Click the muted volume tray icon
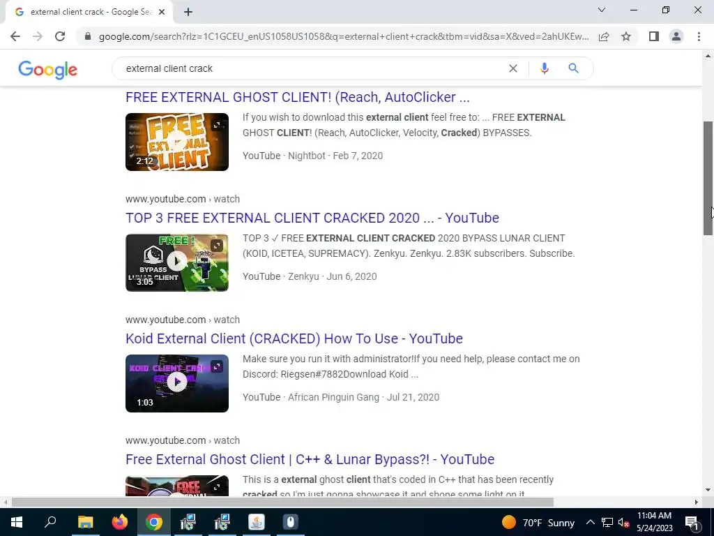The height and width of the screenshot is (536, 714). coord(623,522)
